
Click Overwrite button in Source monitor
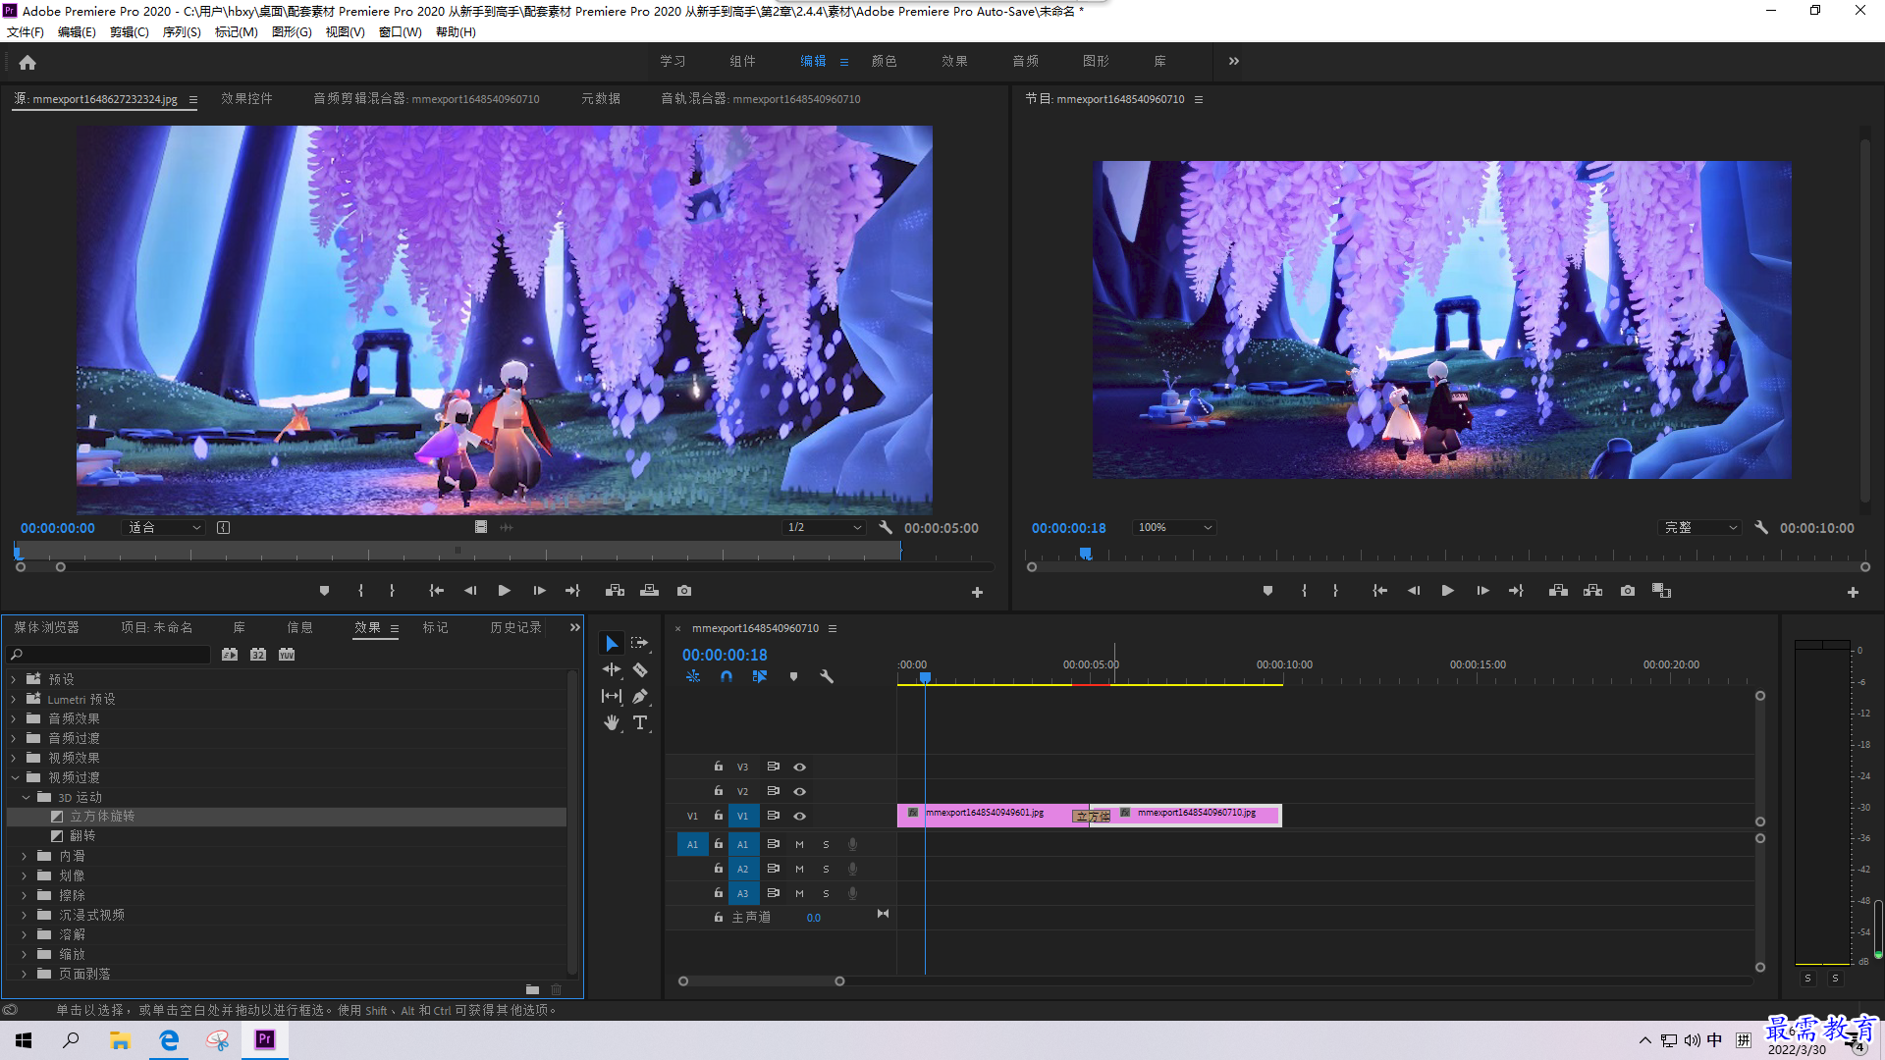pyautogui.click(x=649, y=591)
